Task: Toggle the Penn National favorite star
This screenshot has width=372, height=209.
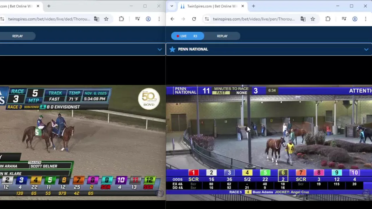Action: tap(172, 49)
